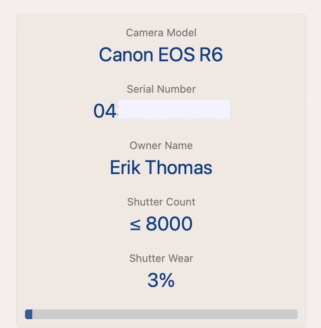The height and width of the screenshot is (328, 321).
Task: Select the 8000 shutter count value
Action: coord(169,224)
